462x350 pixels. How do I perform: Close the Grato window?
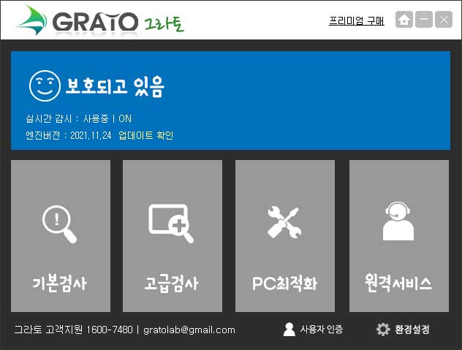click(444, 20)
